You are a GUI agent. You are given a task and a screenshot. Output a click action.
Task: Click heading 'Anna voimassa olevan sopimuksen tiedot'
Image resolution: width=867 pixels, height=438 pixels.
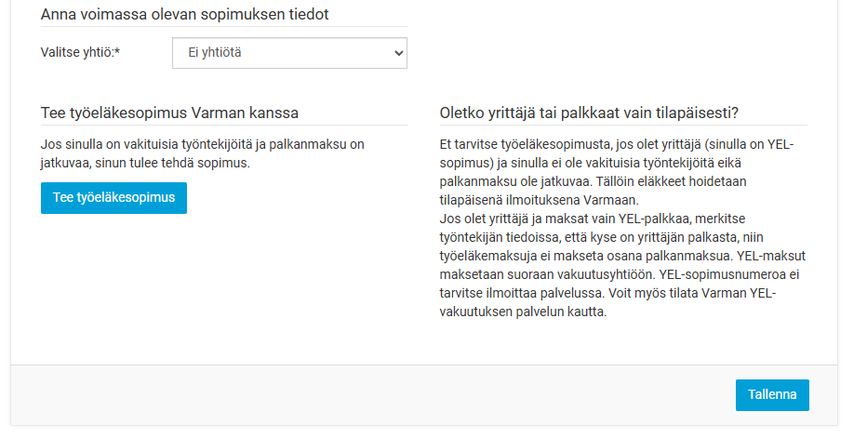click(x=185, y=14)
